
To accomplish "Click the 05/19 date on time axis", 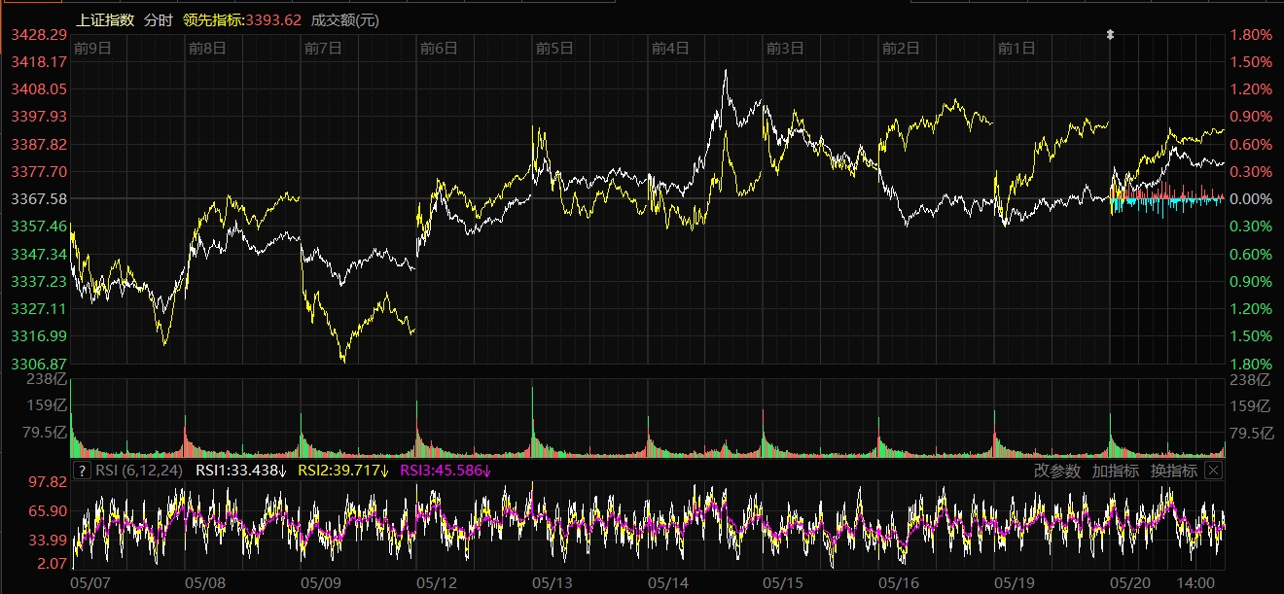I will coord(1015,582).
